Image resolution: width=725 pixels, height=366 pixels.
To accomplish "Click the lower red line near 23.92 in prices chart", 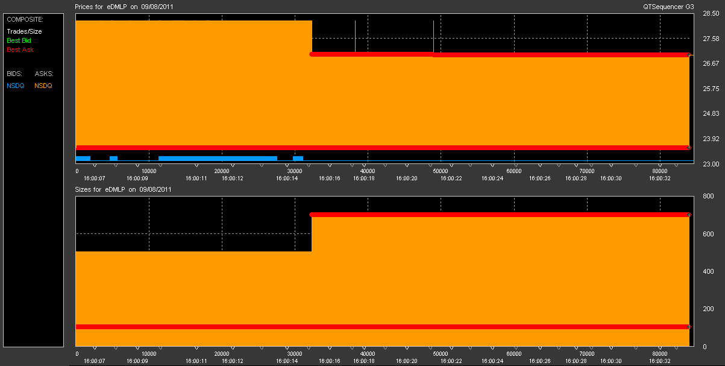I will (x=383, y=147).
